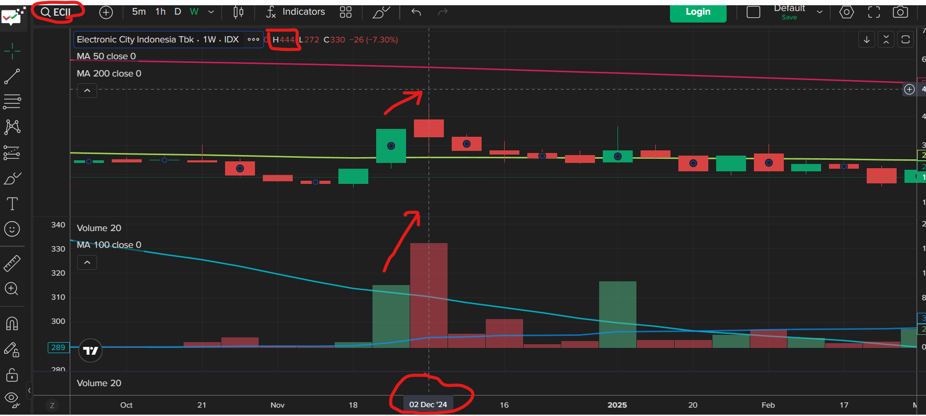Open the layout setup square icon

[753, 12]
